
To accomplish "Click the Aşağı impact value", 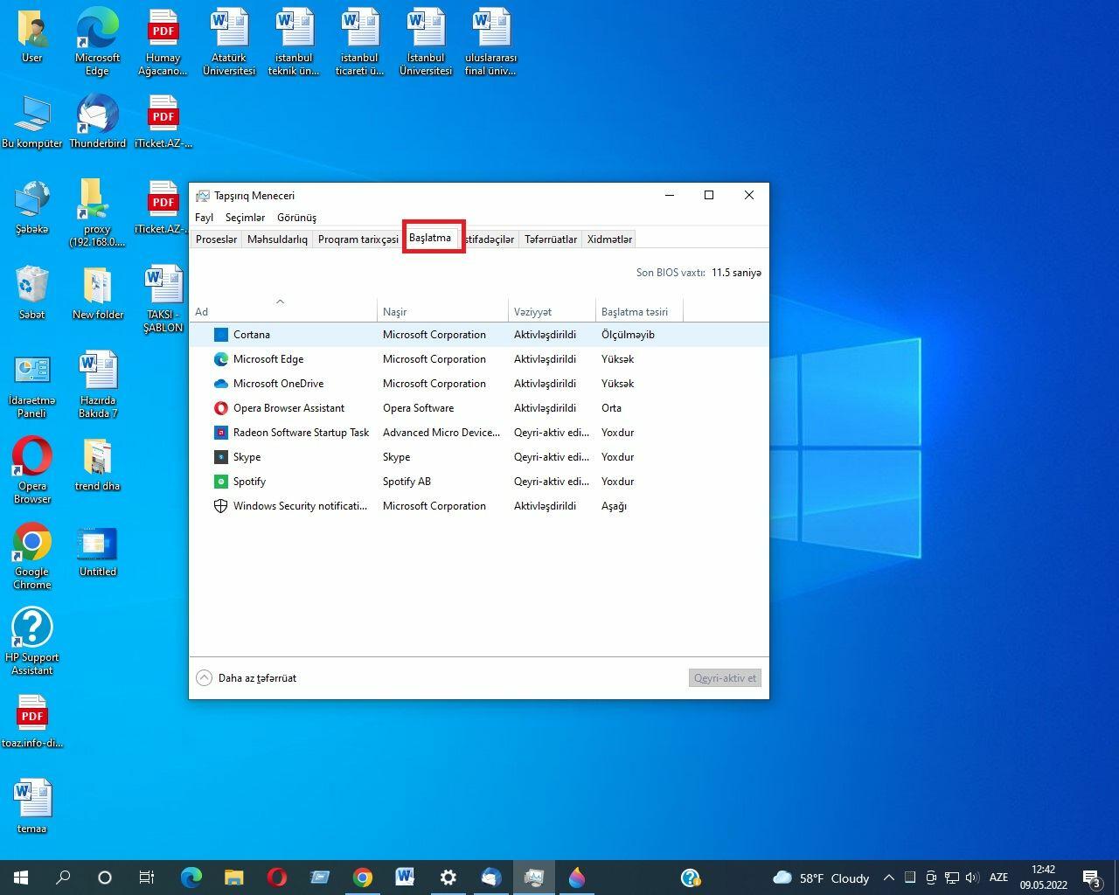I will [614, 506].
